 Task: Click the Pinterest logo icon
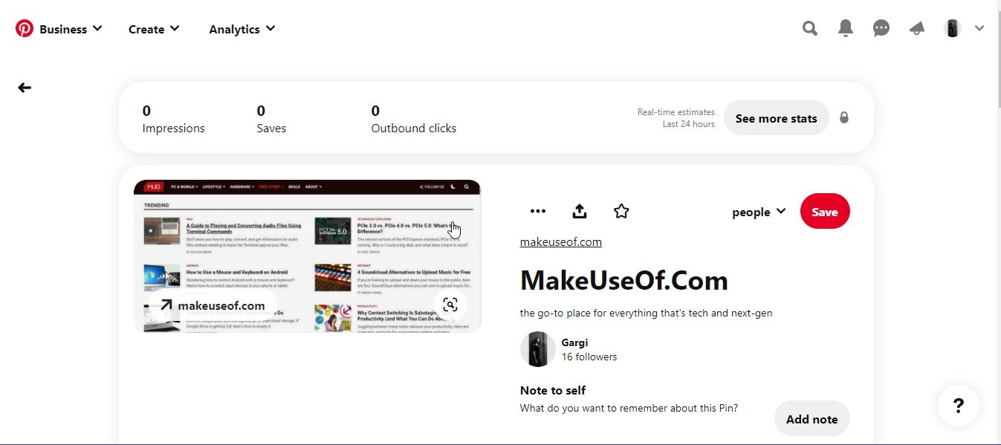coord(25,29)
